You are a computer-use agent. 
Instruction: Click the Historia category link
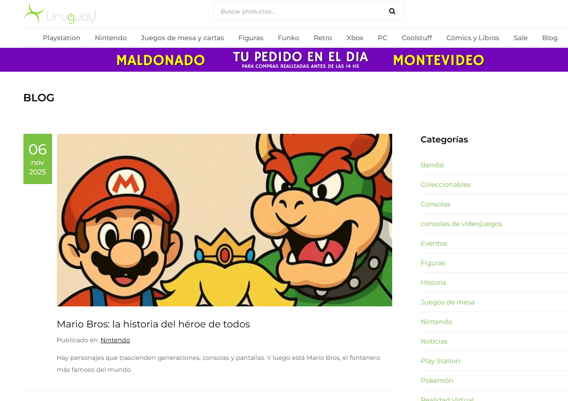(x=433, y=282)
